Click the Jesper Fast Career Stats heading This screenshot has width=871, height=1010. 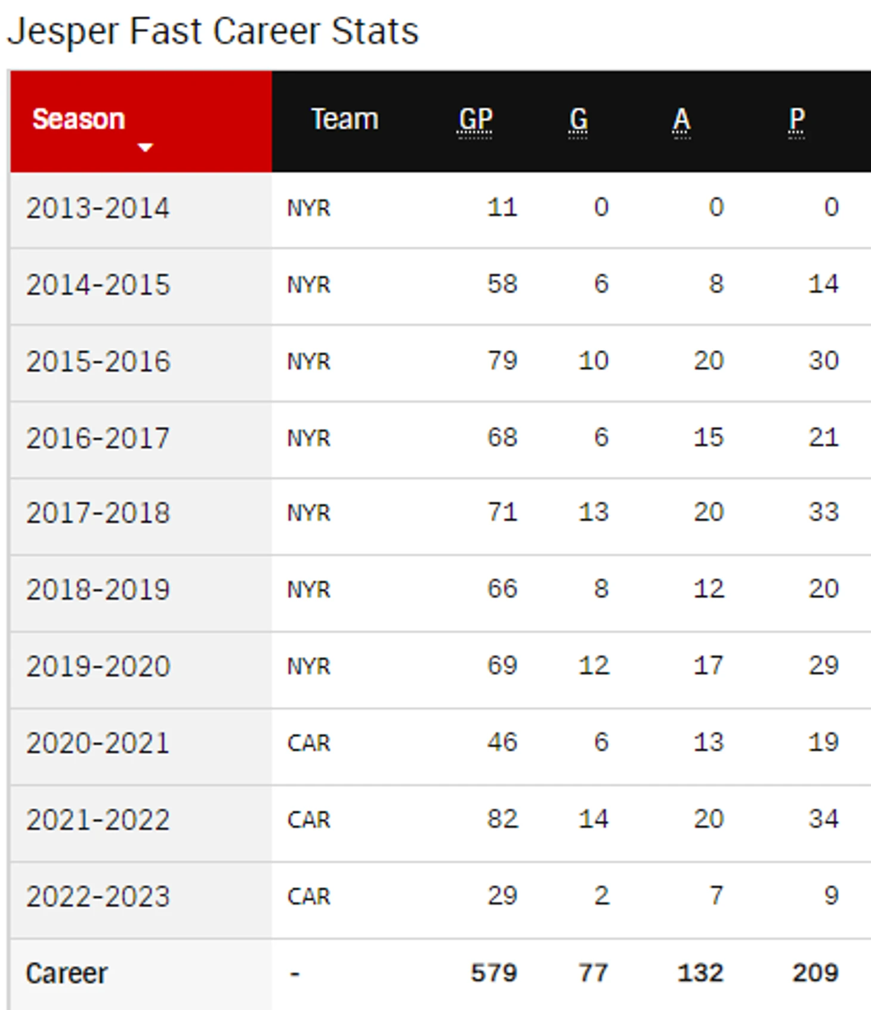coord(213,31)
